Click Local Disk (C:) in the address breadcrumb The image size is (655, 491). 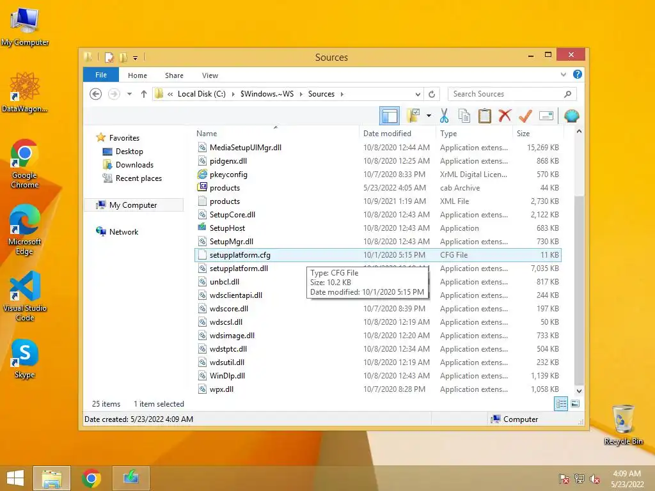click(x=201, y=94)
